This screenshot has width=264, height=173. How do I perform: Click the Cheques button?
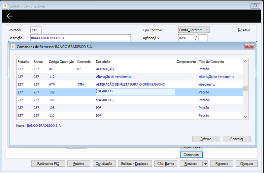(x=247, y=164)
